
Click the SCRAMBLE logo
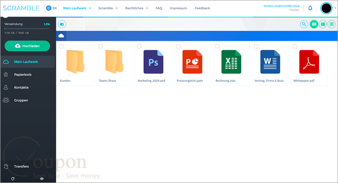point(21,8)
